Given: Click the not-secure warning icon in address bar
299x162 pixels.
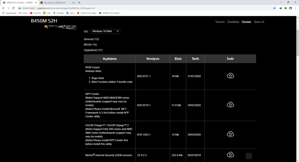Looking at the screenshot, I should coord(20,8).
